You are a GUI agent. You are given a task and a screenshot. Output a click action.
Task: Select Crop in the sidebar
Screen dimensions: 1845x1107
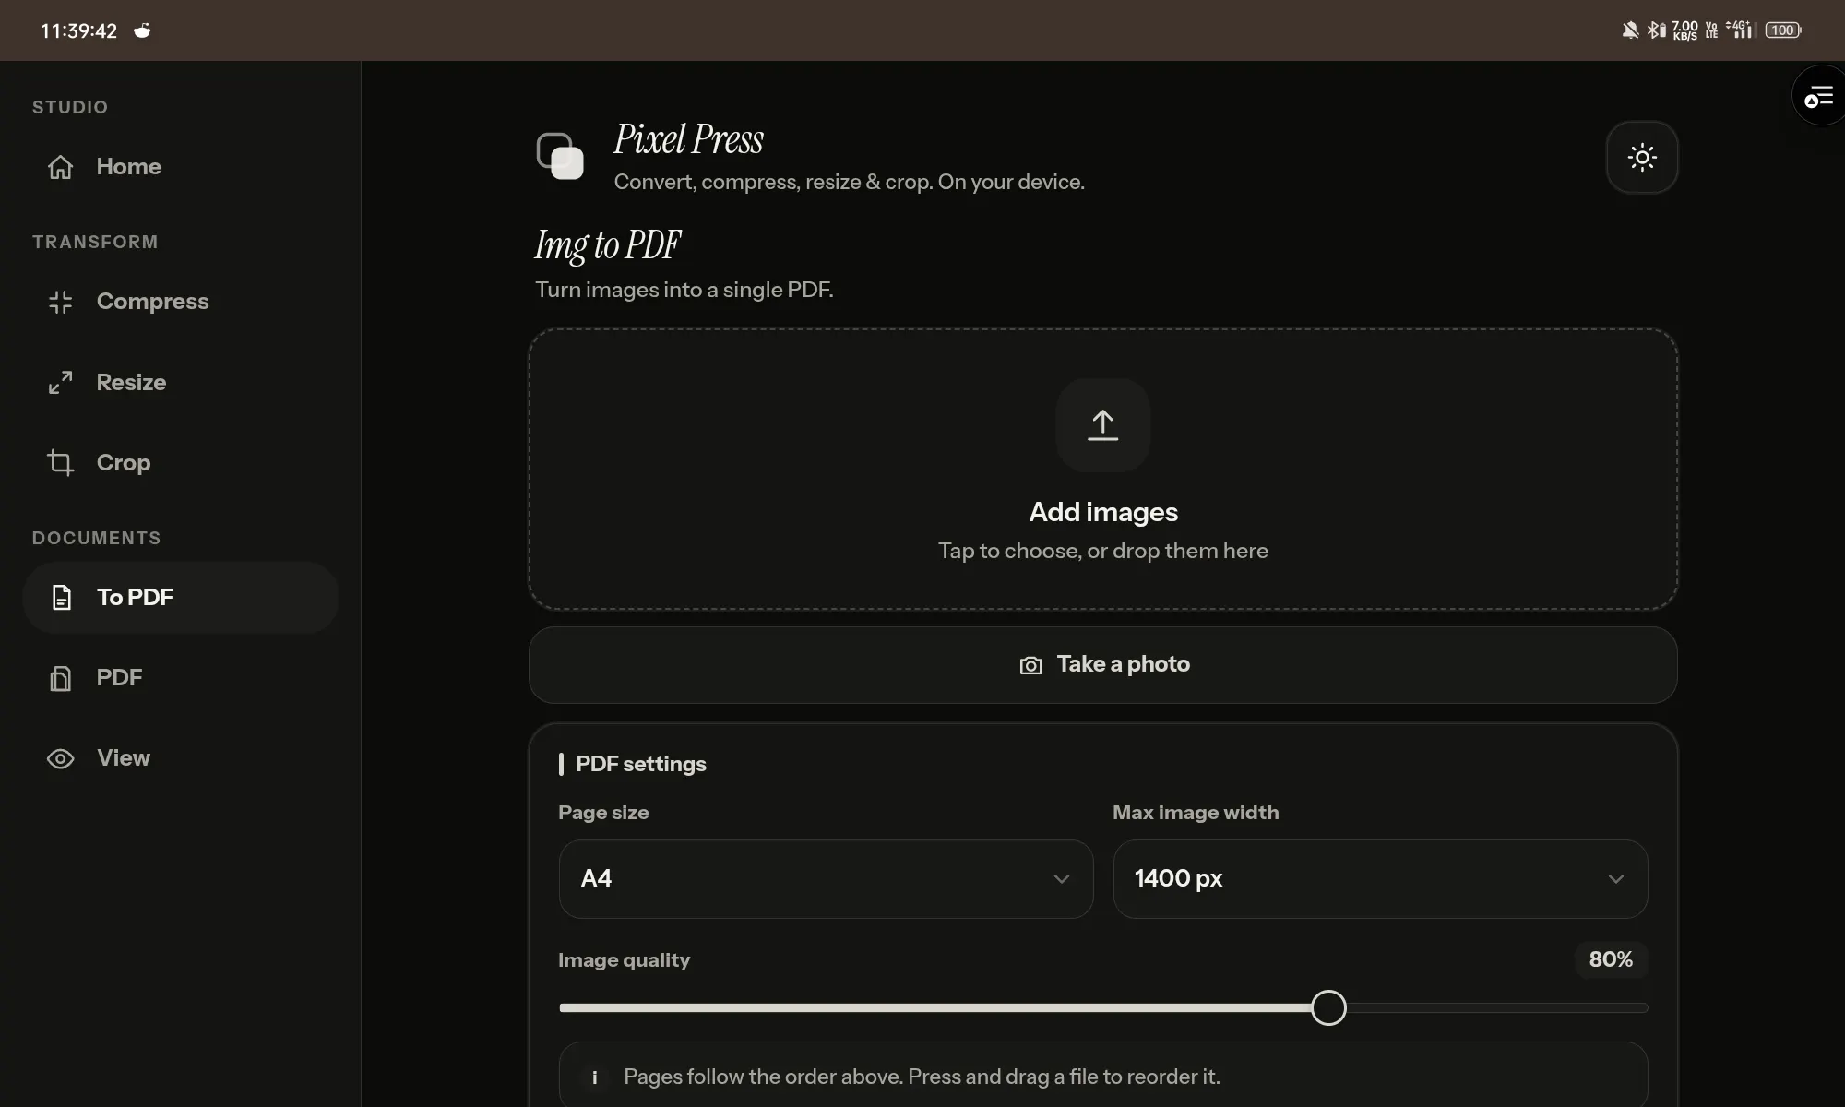[181, 462]
